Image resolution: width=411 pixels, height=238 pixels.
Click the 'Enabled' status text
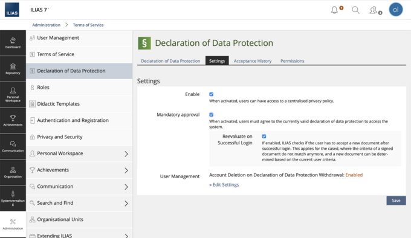click(x=354, y=175)
